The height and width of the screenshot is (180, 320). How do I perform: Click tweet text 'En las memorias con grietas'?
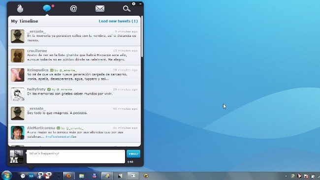coord(69,94)
